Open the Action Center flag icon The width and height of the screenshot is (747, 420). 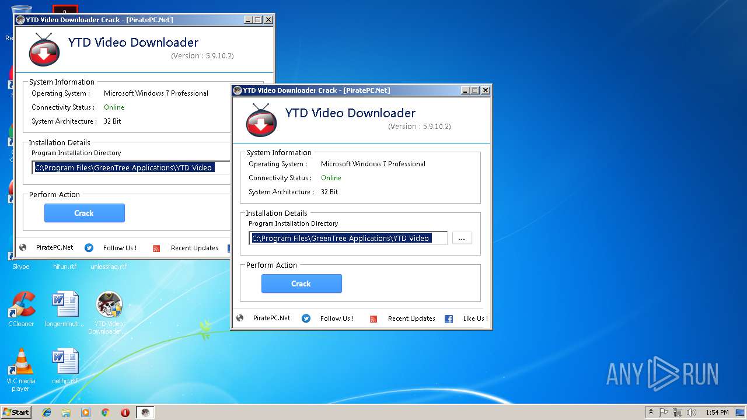point(664,412)
